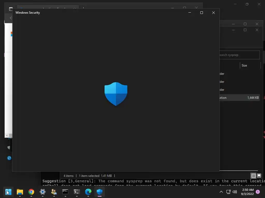Switch to the PowerShell terminal taskbar icon
The image size is (265, 198).
point(77,192)
